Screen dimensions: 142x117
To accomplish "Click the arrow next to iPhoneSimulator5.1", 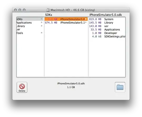I will pyautogui.click(x=86, y=22).
